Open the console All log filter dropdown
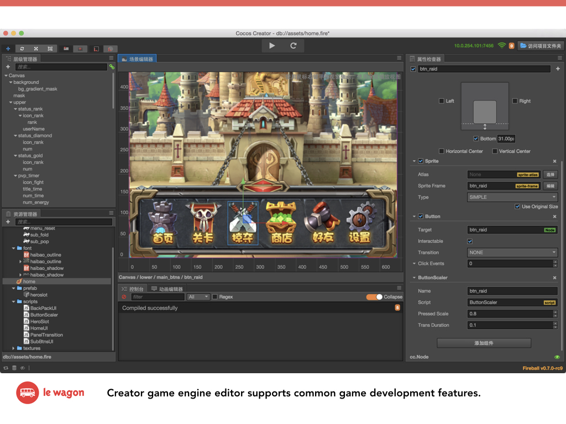 tap(198, 296)
